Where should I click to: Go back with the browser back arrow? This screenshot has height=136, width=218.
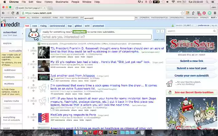[x=3, y=13]
